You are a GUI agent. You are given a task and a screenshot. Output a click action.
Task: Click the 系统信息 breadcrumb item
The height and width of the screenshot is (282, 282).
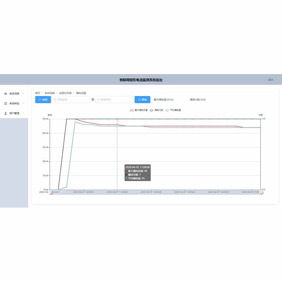point(50,93)
